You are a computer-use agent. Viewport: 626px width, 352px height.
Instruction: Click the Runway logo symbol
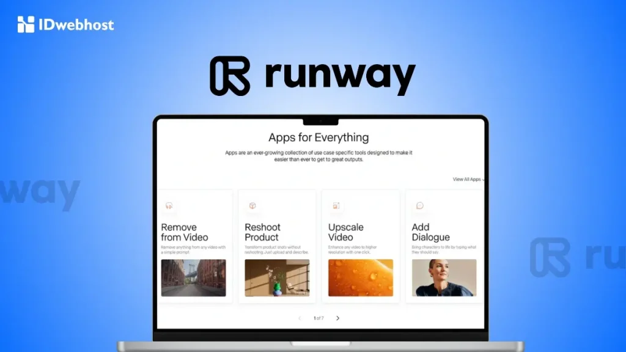pos(229,76)
